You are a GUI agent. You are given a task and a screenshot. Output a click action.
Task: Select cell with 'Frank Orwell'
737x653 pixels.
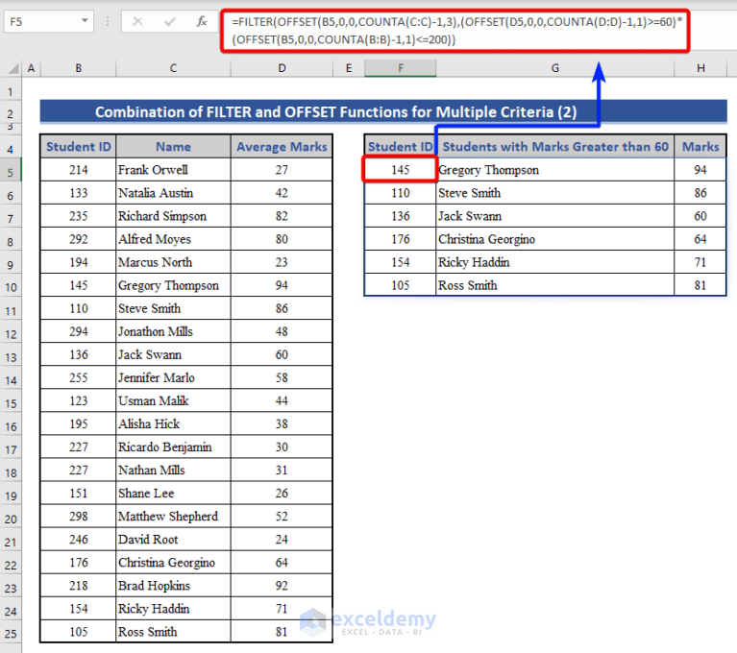[x=173, y=170]
